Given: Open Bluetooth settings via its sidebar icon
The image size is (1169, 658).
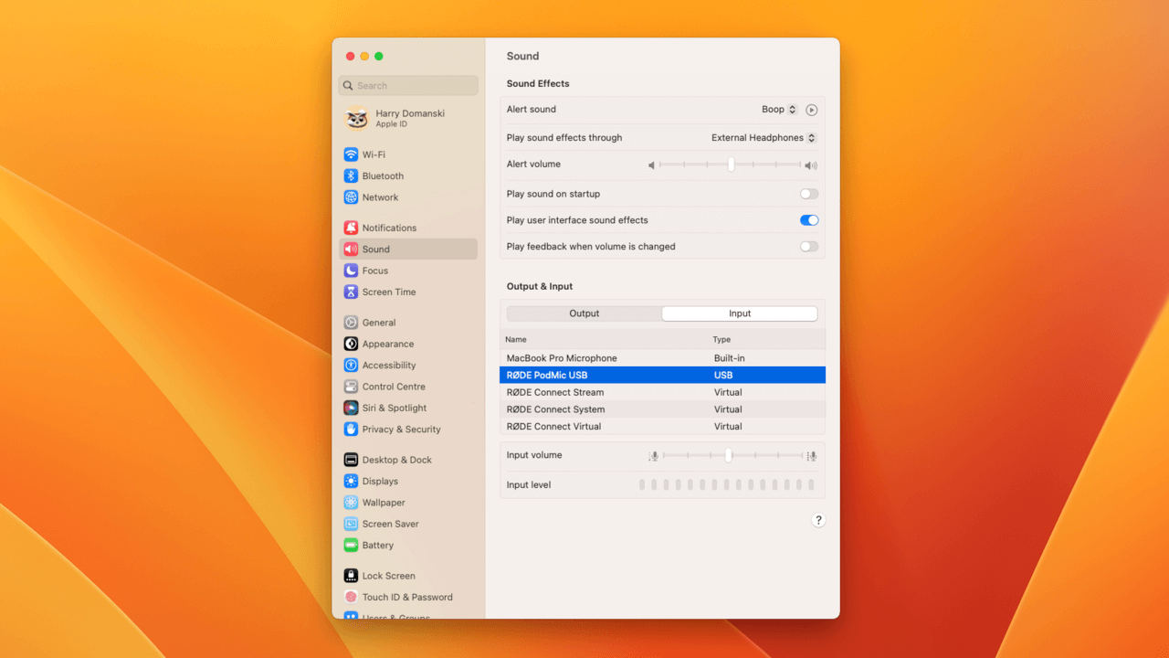Looking at the screenshot, I should click(351, 176).
